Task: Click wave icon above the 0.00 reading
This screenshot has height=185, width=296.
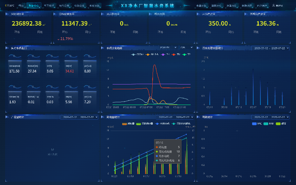Action: click(90, 56)
